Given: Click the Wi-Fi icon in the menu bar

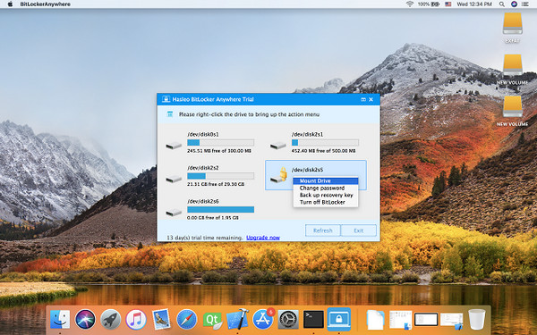Looking at the screenshot, I should coord(409,4).
